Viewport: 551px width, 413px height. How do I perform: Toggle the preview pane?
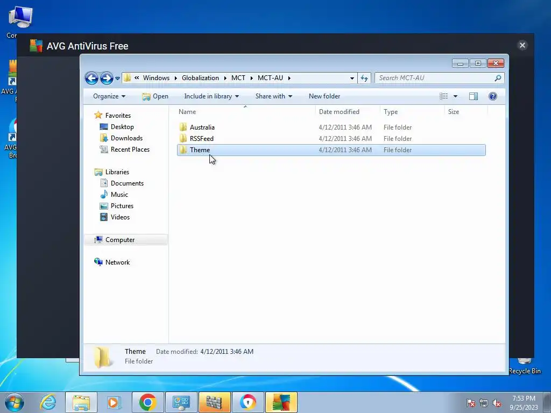(x=474, y=96)
